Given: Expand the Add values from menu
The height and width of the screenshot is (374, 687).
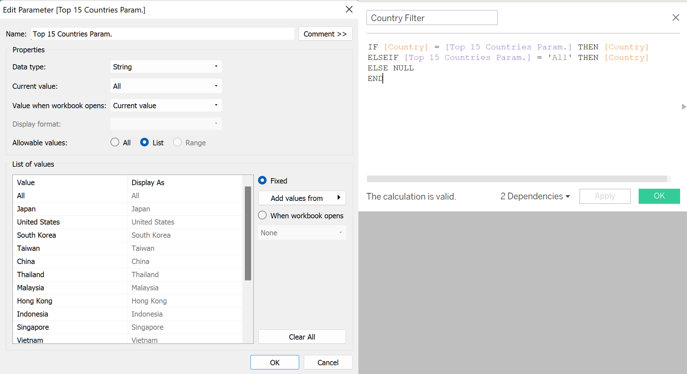Looking at the screenshot, I should (302, 198).
